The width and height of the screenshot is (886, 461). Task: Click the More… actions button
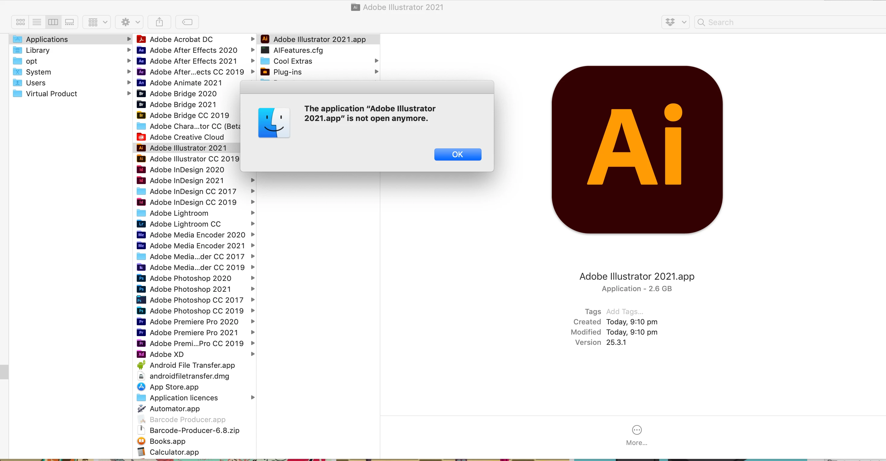pos(637,431)
